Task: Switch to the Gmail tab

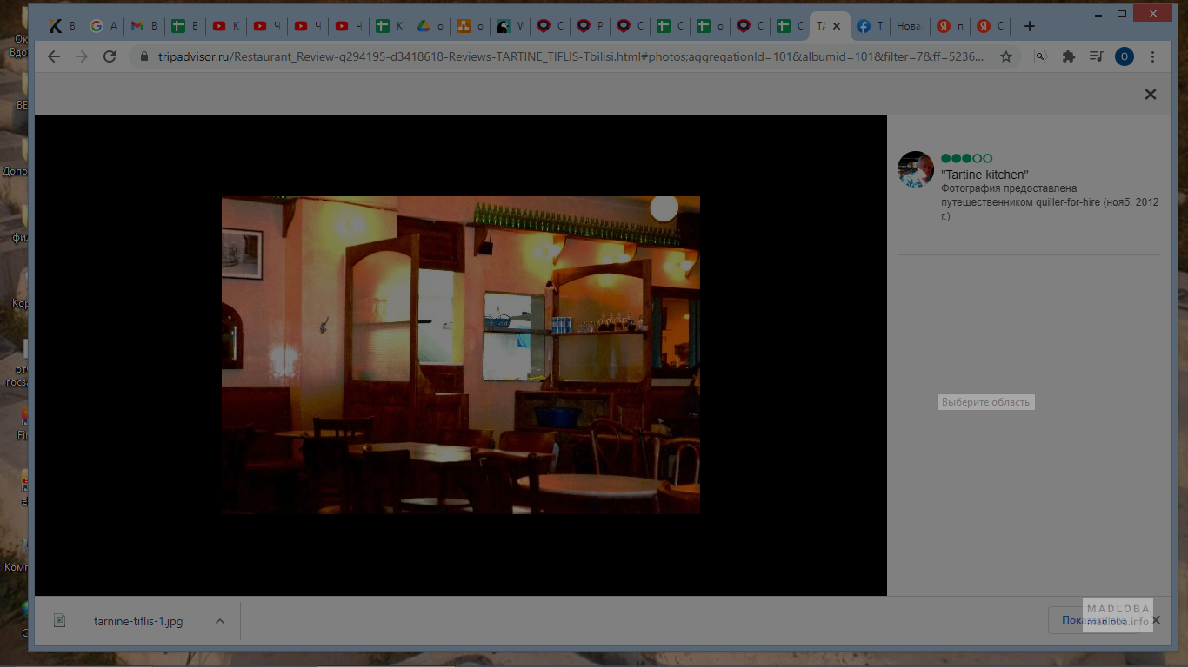Action: click(x=143, y=26)
